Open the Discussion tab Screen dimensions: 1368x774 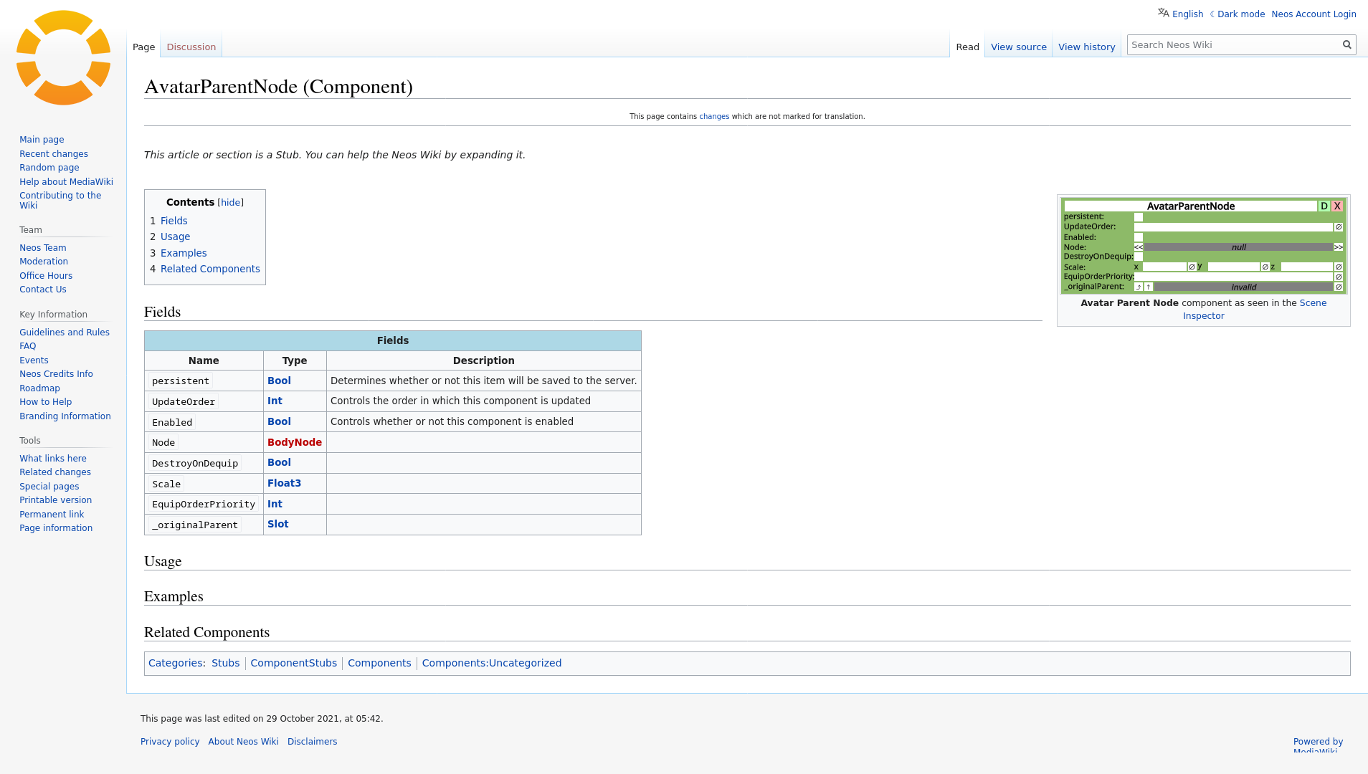coord(191,47)
